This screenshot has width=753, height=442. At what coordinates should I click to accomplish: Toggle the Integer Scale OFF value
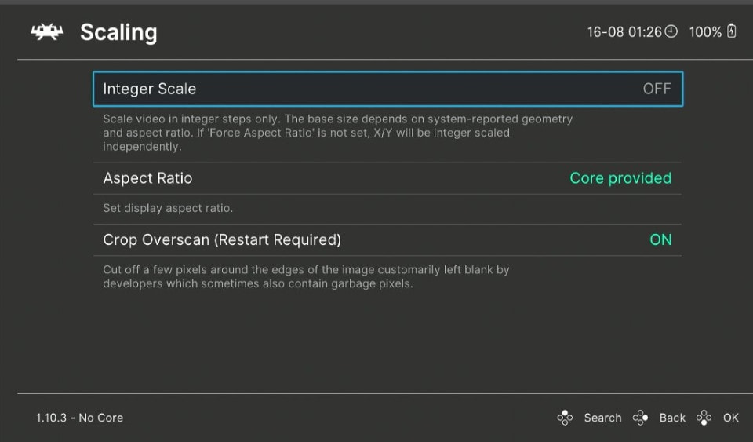(657, 89)
